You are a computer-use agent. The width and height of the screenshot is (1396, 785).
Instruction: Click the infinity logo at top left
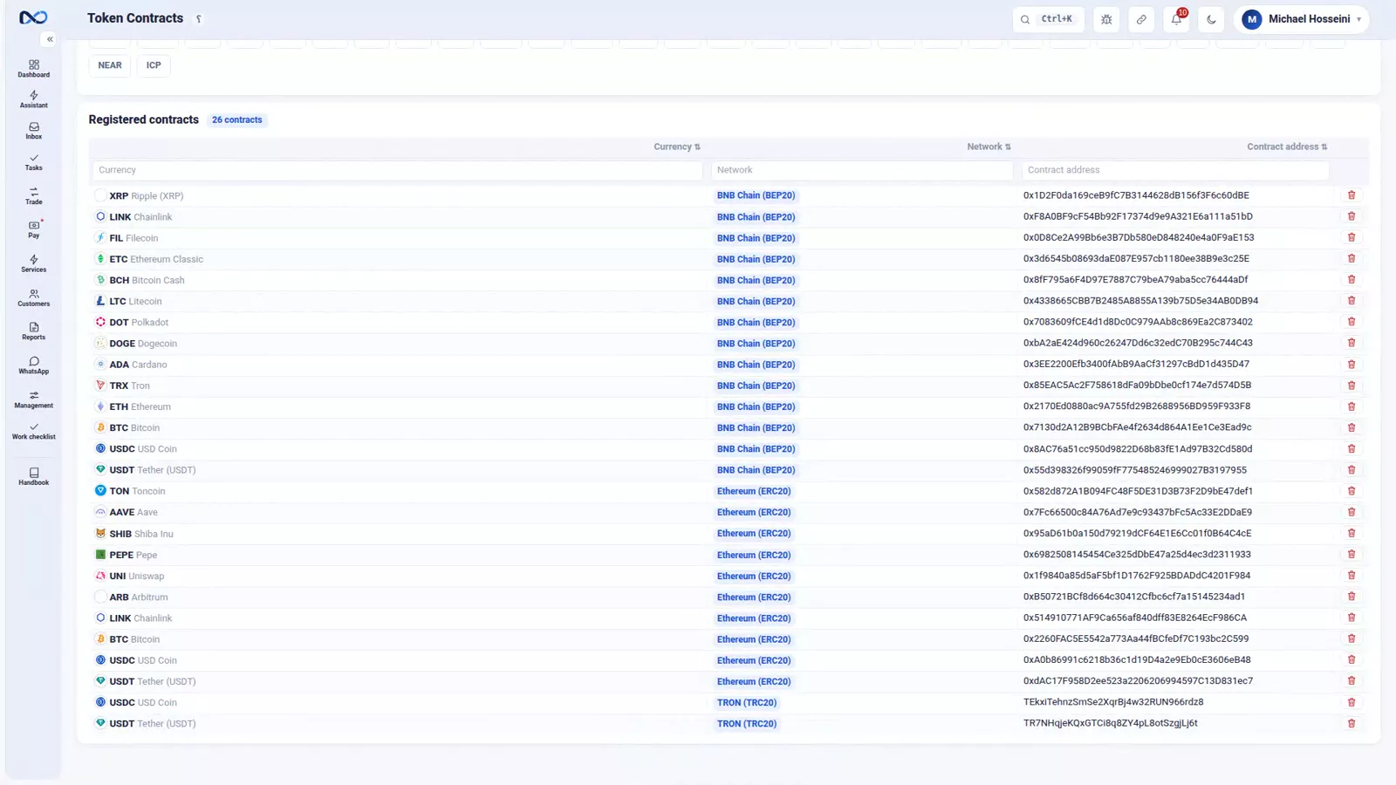(x=33, y=17)
